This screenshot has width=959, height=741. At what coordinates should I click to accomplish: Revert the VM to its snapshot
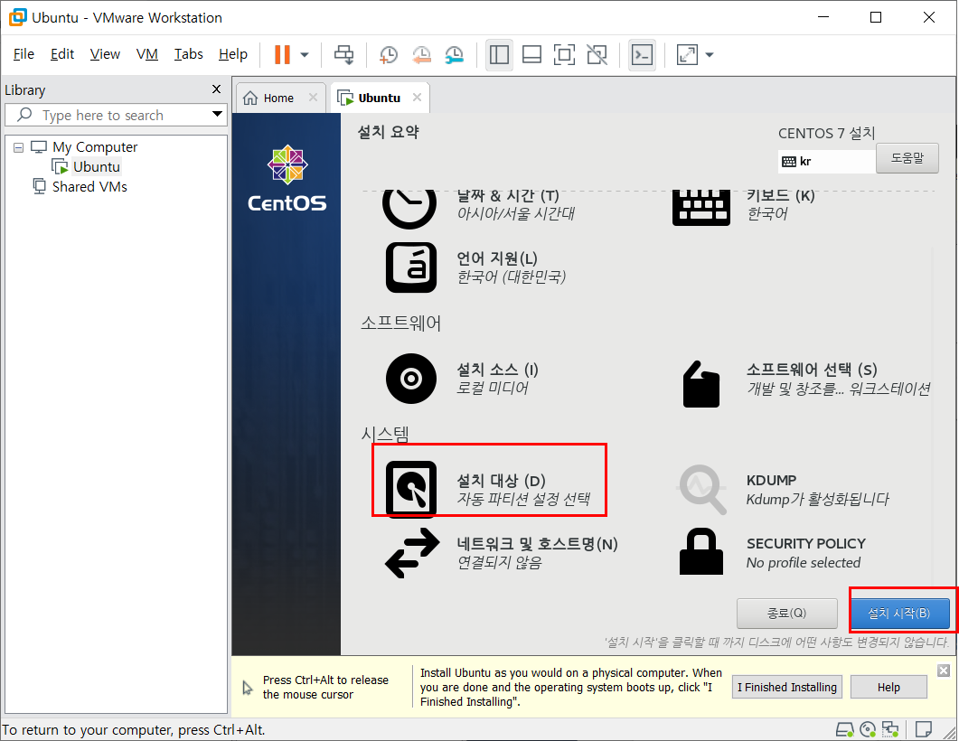421,54
